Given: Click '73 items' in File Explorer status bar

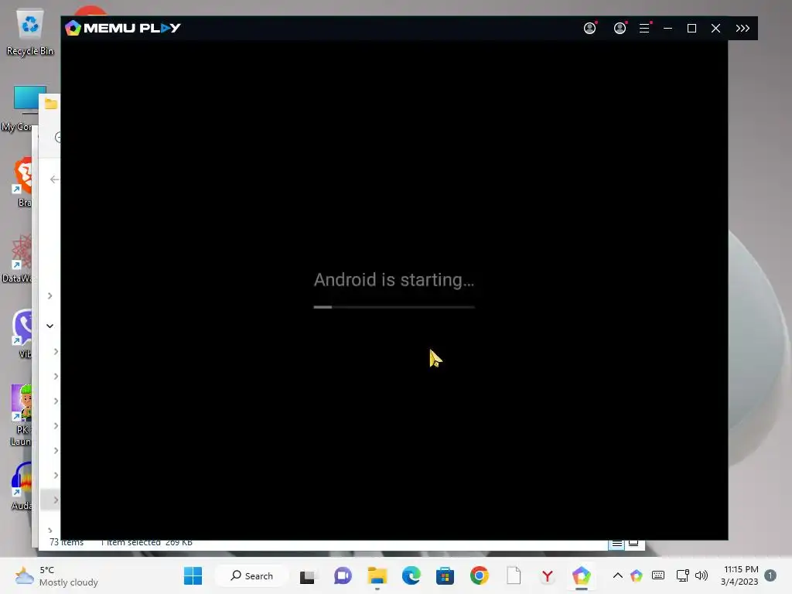Looking at the screenshot, I should [x=67, y=542].
